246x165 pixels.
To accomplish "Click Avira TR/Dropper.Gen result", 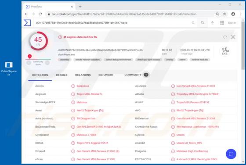I will [x=86, y=118].
